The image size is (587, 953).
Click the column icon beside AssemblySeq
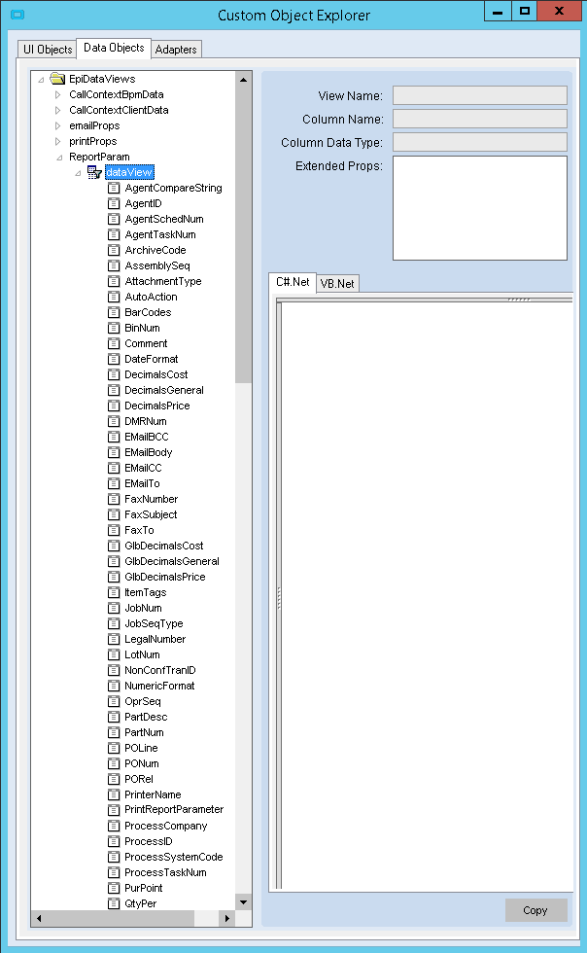coord(114,265)
